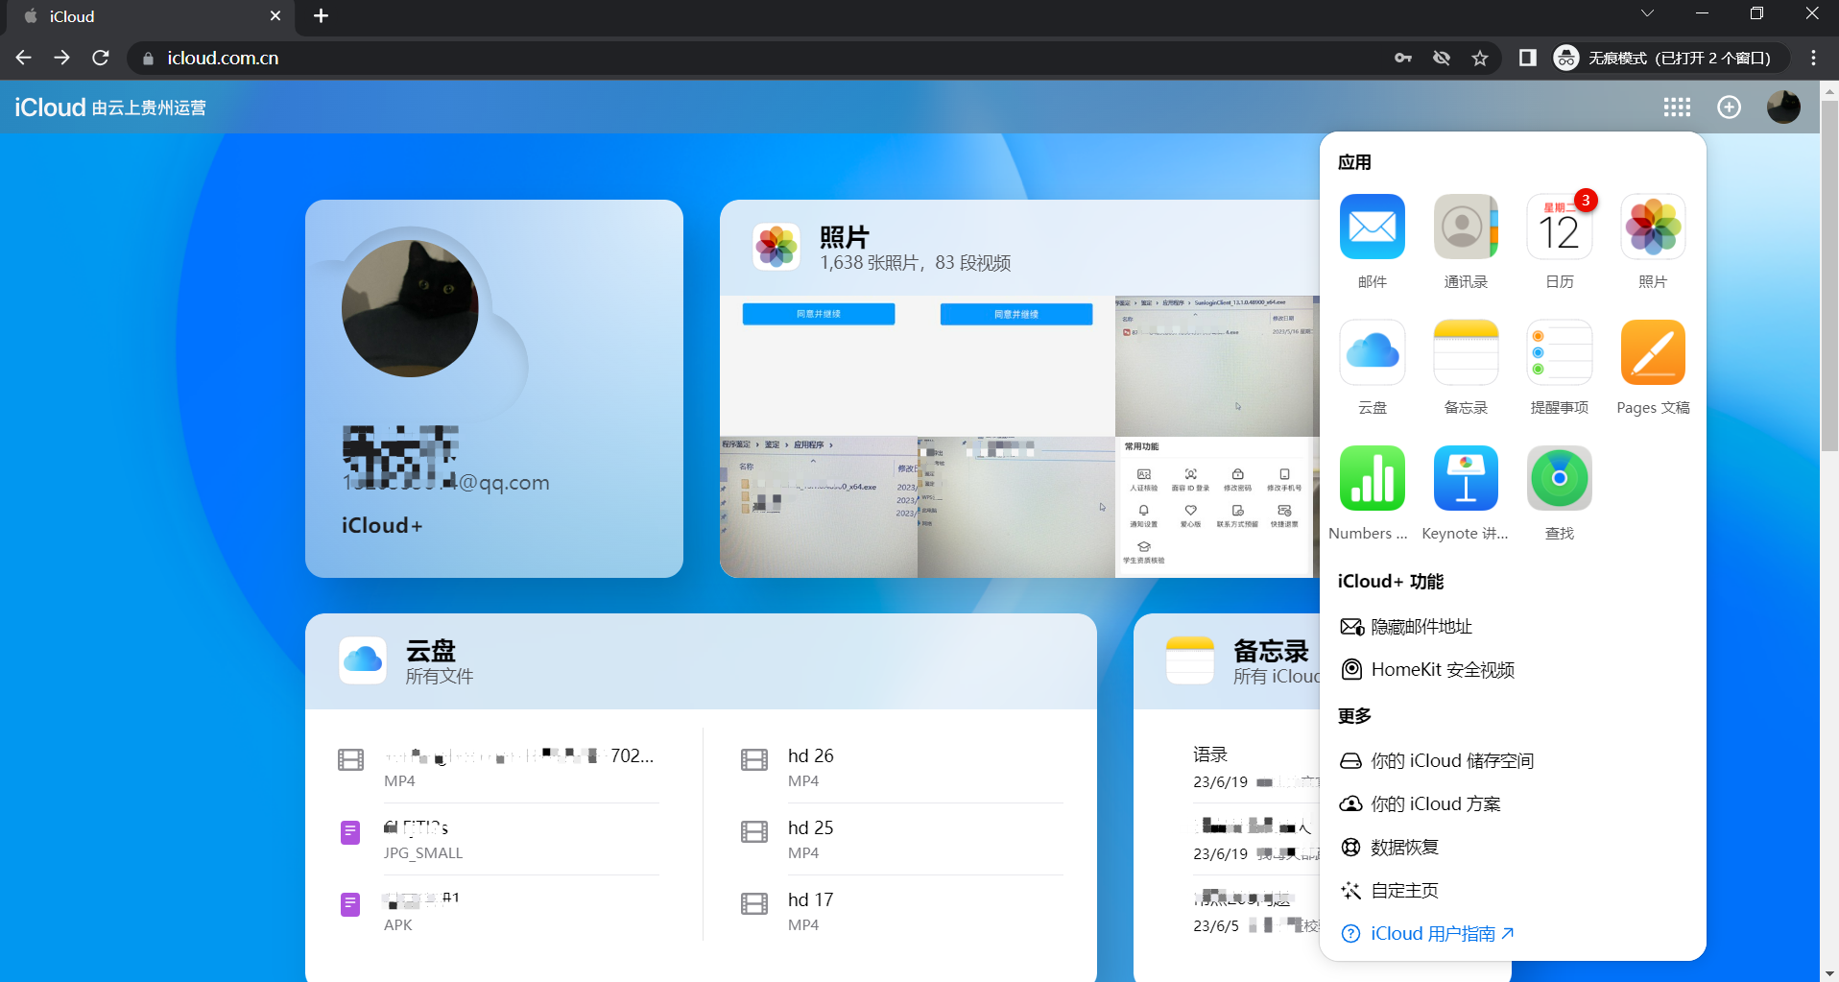Image resolution: width=1839 pixels, height=982 pixels.
Task: Open the Calendar (日历) app icon
Action: pos(1559,227)
